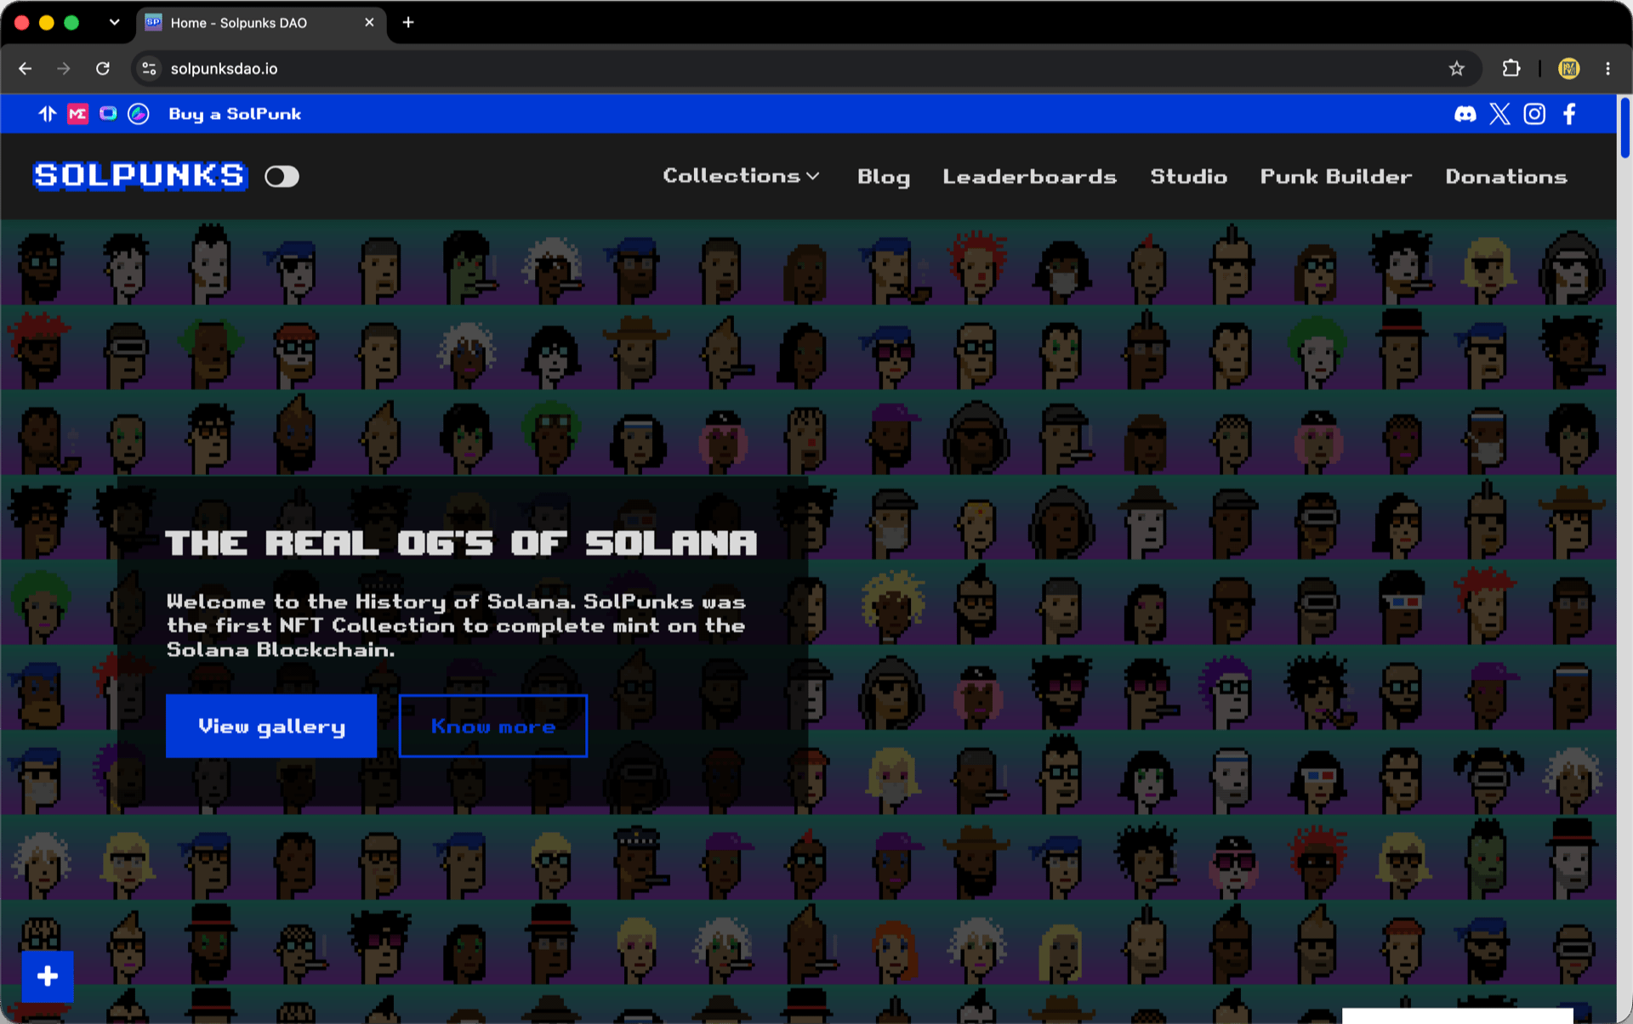Expand the Collections dropdown menu

pyautogui.click(x=741, y=176)
